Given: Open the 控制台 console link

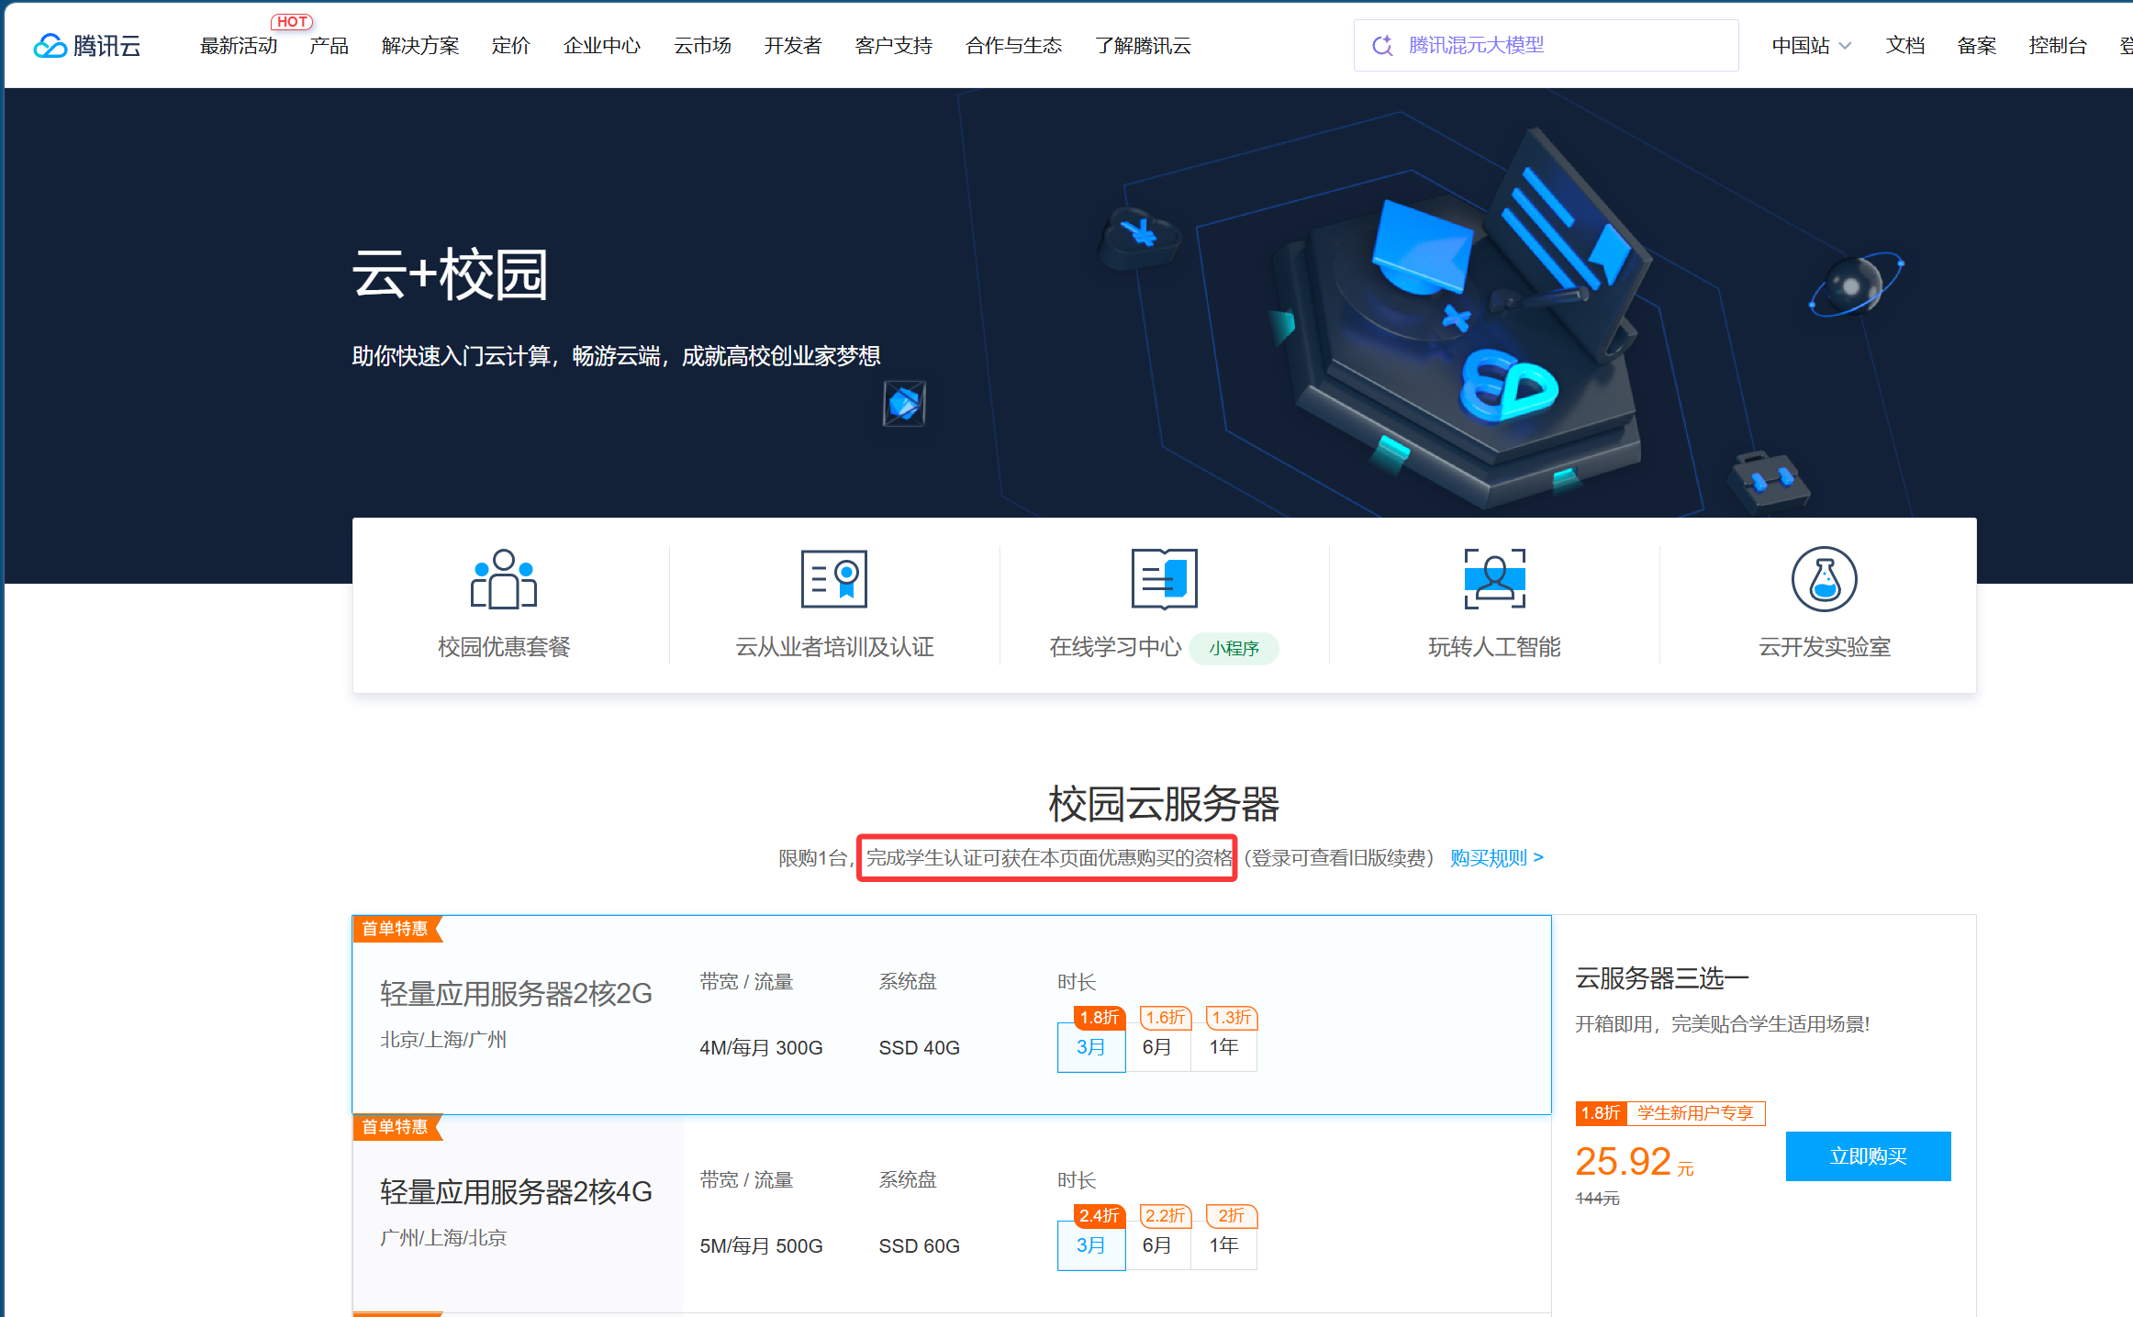Looking at the screenshot, I should click(2058, 46).
